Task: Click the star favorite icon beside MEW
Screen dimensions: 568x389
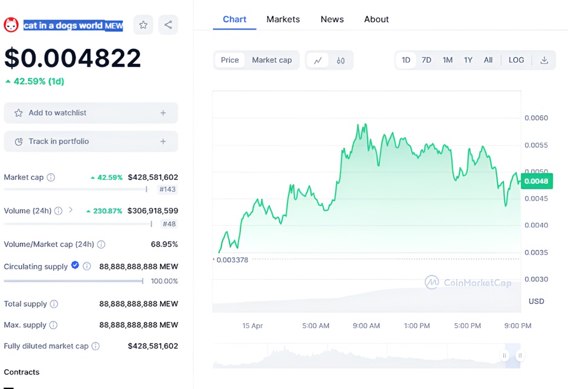Action: pyautogui.click(x=143, y=25)
